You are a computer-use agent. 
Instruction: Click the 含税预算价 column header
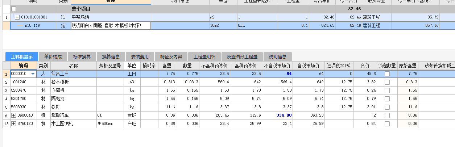[246, 66]
